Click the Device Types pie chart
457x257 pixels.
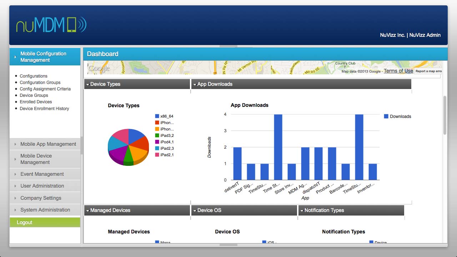tap(128, 147)
